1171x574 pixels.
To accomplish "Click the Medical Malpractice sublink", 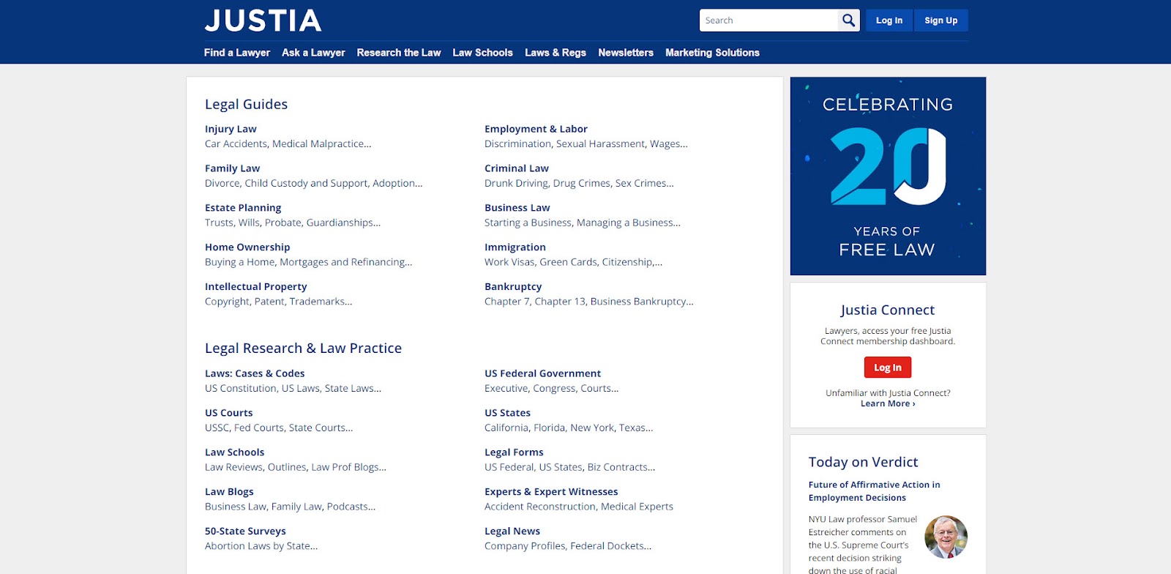I will click(x=321, y=144).
